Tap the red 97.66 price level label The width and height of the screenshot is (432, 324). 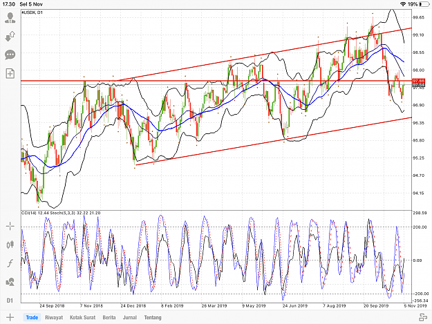[x=418, y=81]
